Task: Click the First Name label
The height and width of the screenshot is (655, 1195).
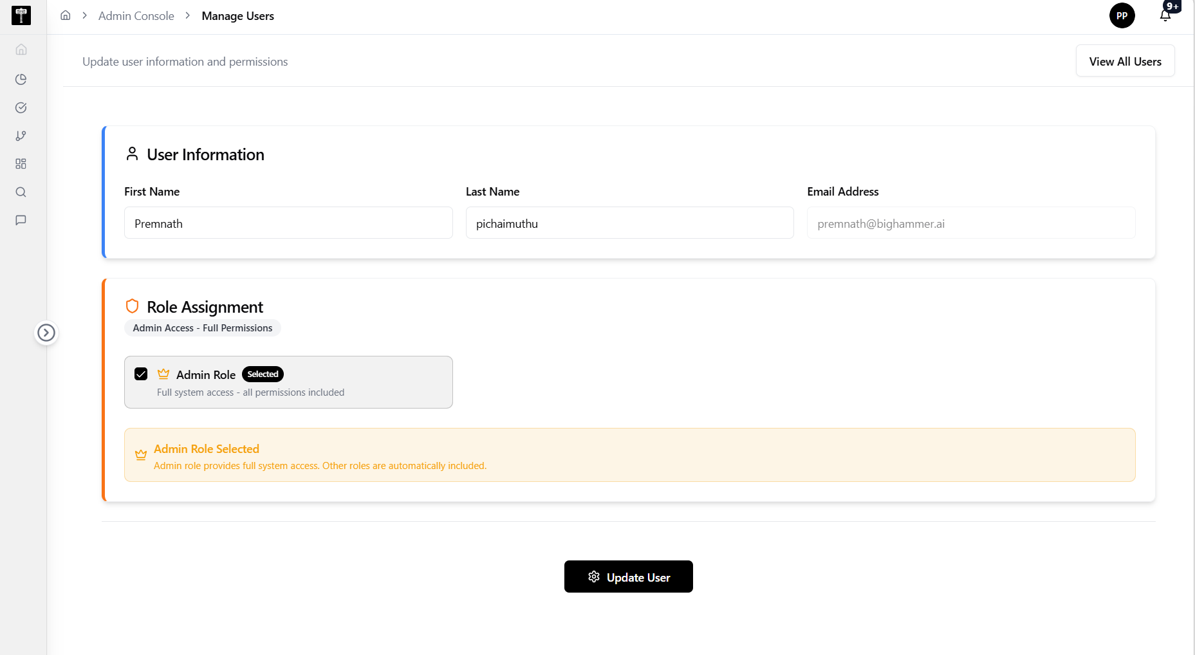Action: [152, 192]
